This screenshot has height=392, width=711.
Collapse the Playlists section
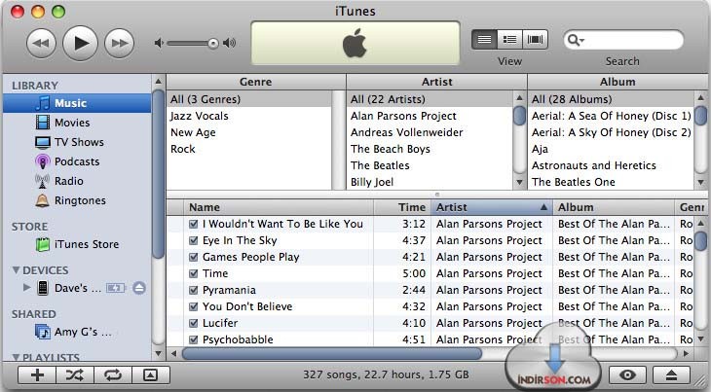pyautogui.click(x=16, y=357)
